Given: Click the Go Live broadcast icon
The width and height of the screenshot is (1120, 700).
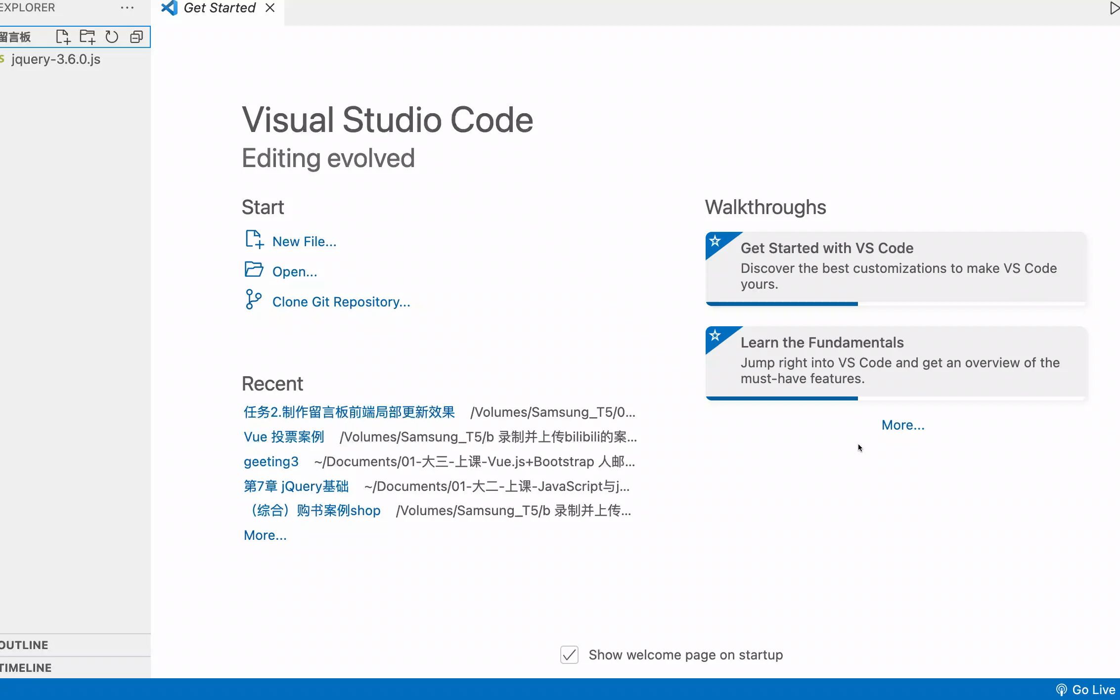Looking at the screenshot, I should coord(1061,690).
